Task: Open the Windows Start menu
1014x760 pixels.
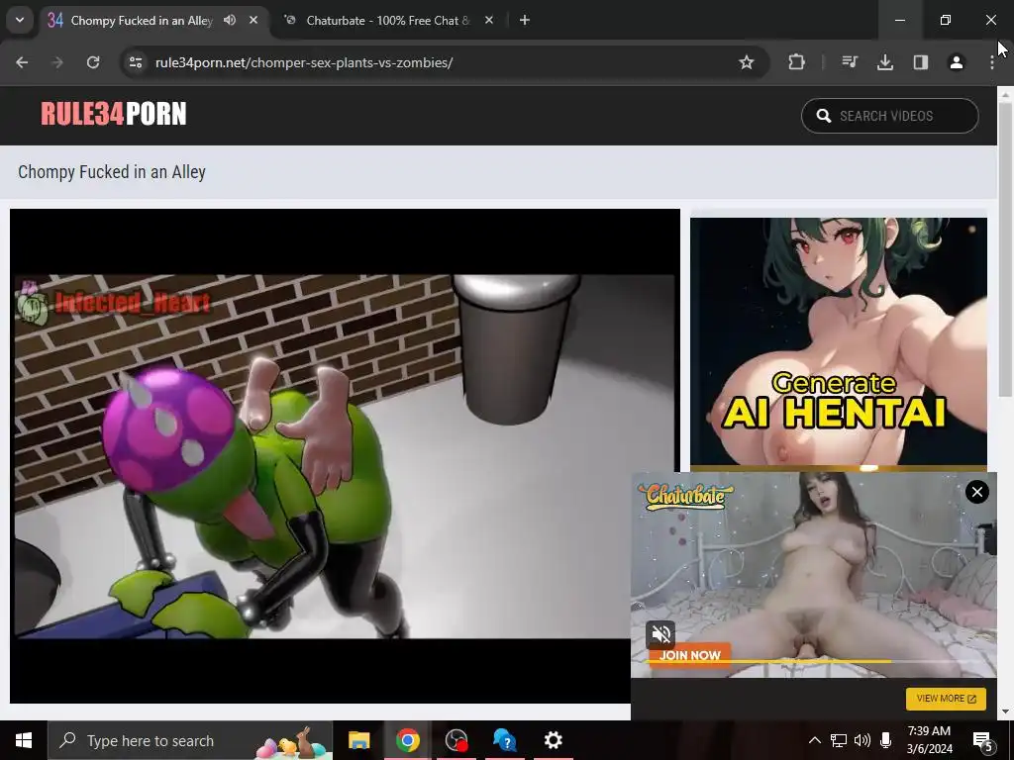Action: click(24, 740)
